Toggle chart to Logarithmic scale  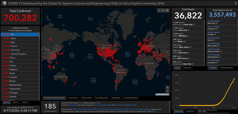190,111
